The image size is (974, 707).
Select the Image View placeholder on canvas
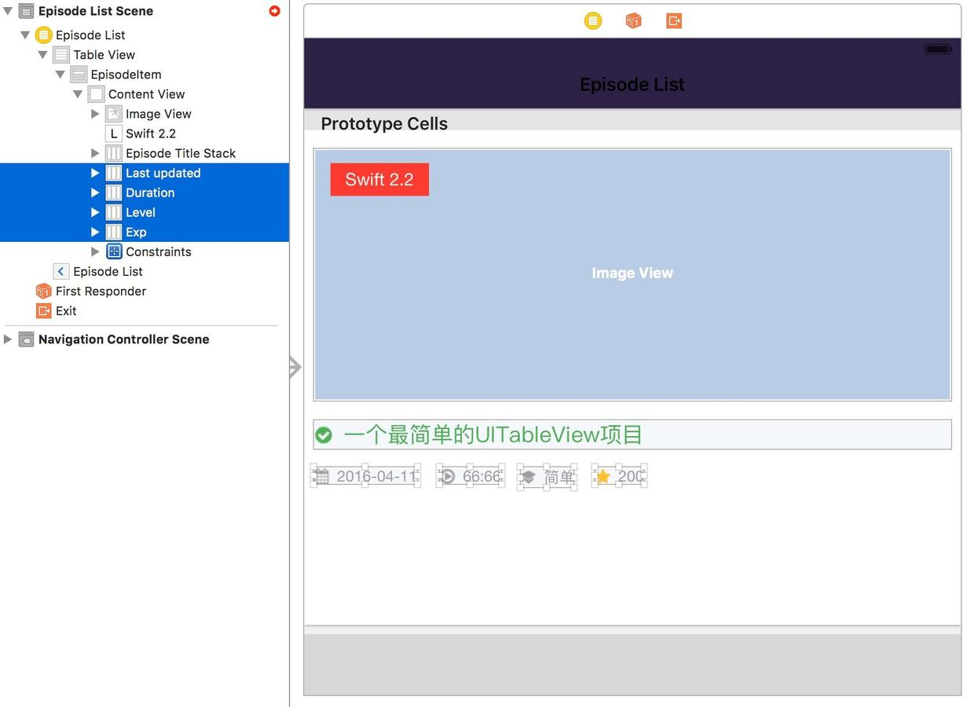[632, 274]
